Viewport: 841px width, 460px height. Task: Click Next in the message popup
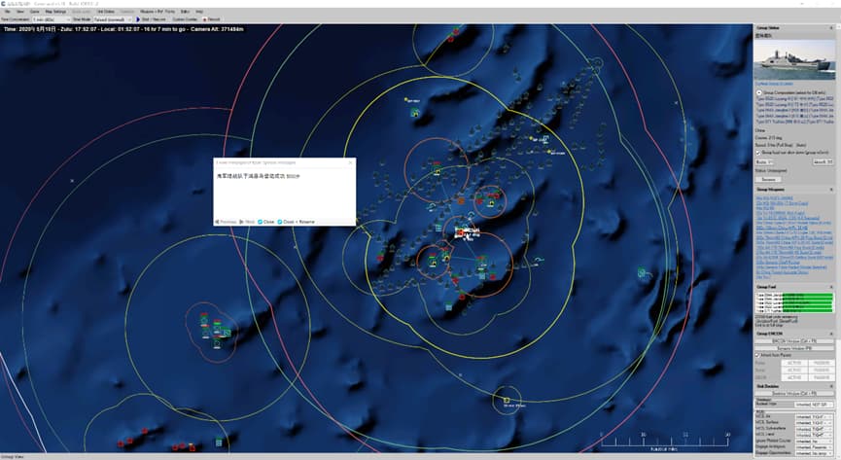248,222
